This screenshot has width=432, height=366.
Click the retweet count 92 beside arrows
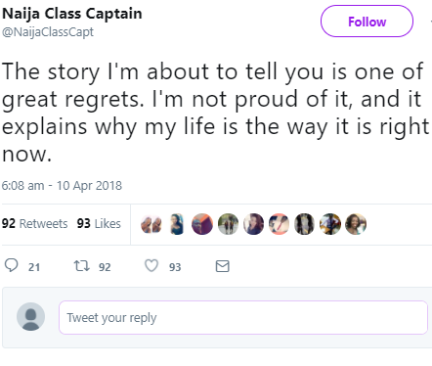tap(105, 267)
